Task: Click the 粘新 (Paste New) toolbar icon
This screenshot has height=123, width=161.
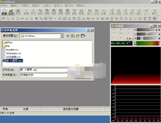Action: tap(54, 12)
